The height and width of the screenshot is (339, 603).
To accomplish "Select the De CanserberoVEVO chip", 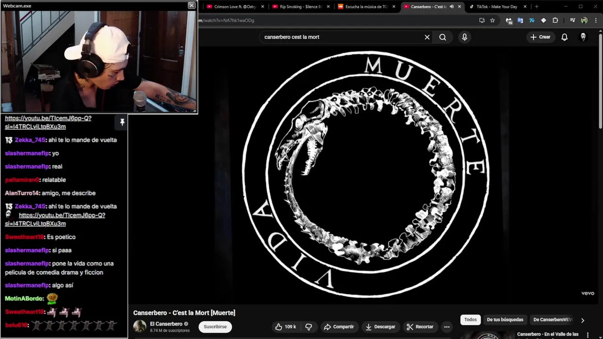I will click(x=553, y=320).
